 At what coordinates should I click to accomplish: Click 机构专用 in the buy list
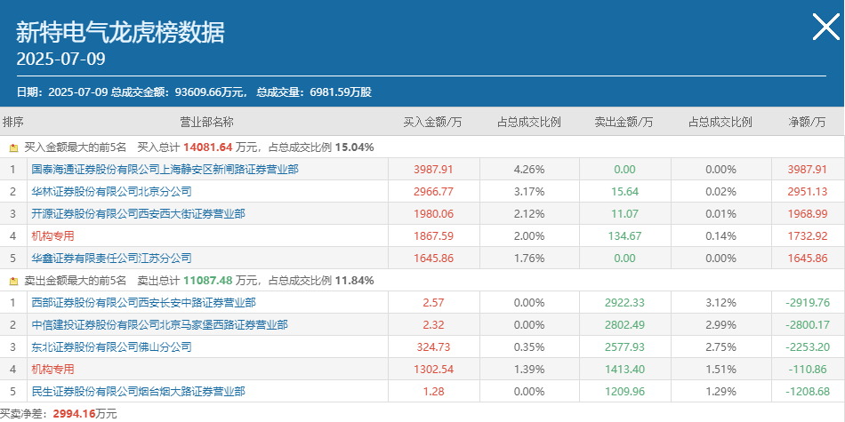tap(52, 236)
